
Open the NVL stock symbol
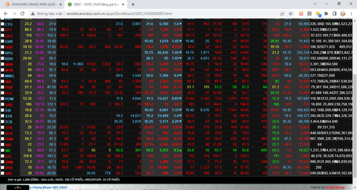[x=9, y=82]
